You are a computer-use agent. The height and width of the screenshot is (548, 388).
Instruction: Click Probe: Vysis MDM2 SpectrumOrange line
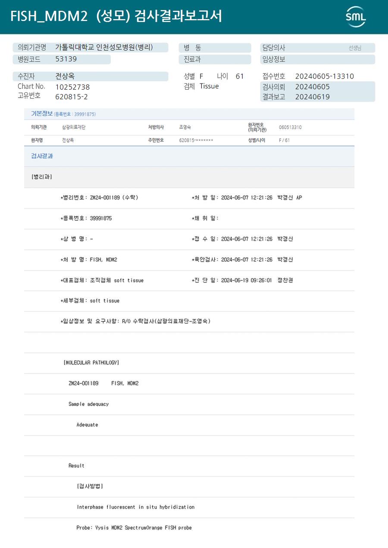pyautogui.click(x=134, y=528)
